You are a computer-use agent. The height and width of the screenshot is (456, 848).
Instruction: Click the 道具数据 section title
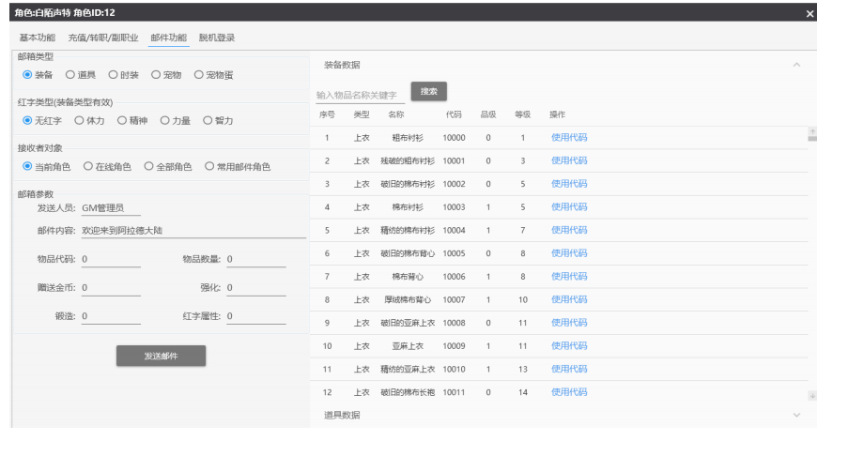click(x=342, y=415)
